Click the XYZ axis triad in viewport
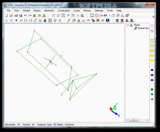 pyautogui.click(x=115, y=110)
